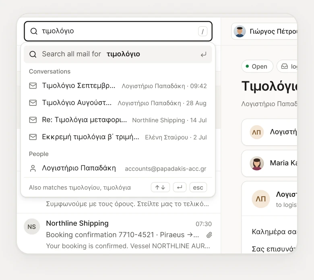The height and width of the screenshot is (280, 314).
Task: Select 'Search all mail for τιμολόγιο' row
Action: 118,54
